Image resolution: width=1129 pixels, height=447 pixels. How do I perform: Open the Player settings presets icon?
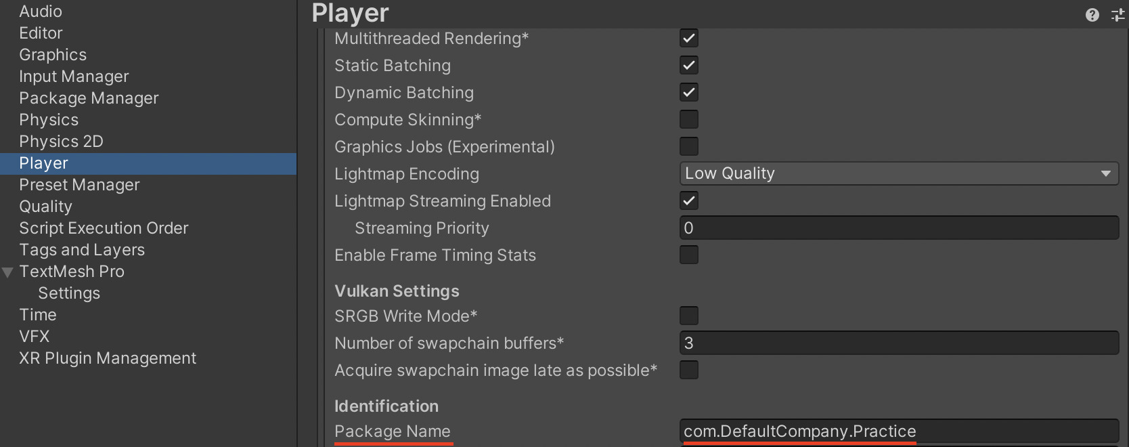tap(1117, 14)
